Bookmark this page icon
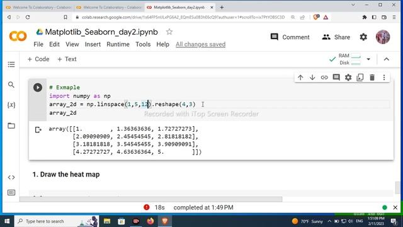Viewport: 403px width, 227px height. click(x=65, y=17)
